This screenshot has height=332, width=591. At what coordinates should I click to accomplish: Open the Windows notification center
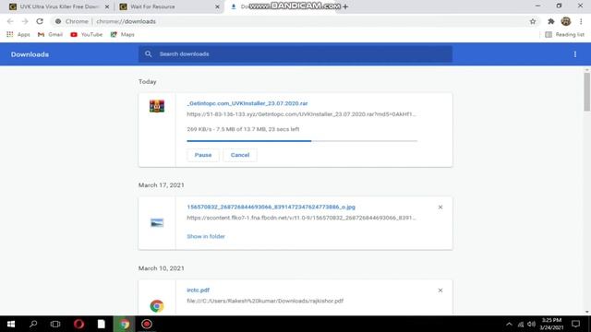click(x=575, y=324)
